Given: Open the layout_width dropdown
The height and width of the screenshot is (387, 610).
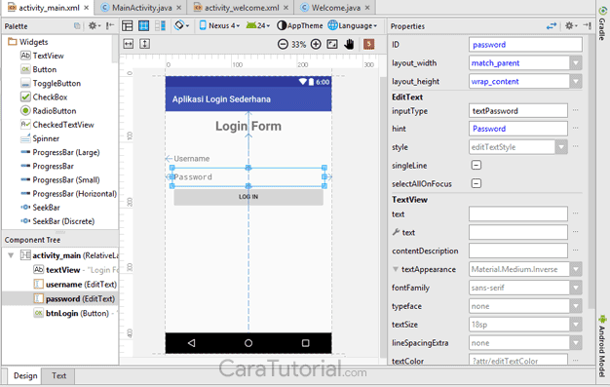Looking at the screenshot, I should pos(576,62).
